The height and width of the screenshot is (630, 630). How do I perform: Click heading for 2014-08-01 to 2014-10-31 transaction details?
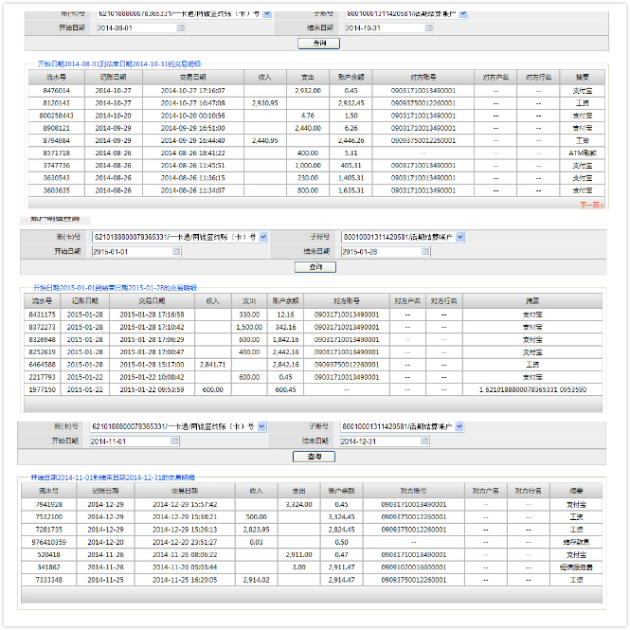pos(119,63)
